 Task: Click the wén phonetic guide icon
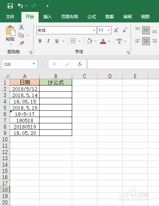119,41
